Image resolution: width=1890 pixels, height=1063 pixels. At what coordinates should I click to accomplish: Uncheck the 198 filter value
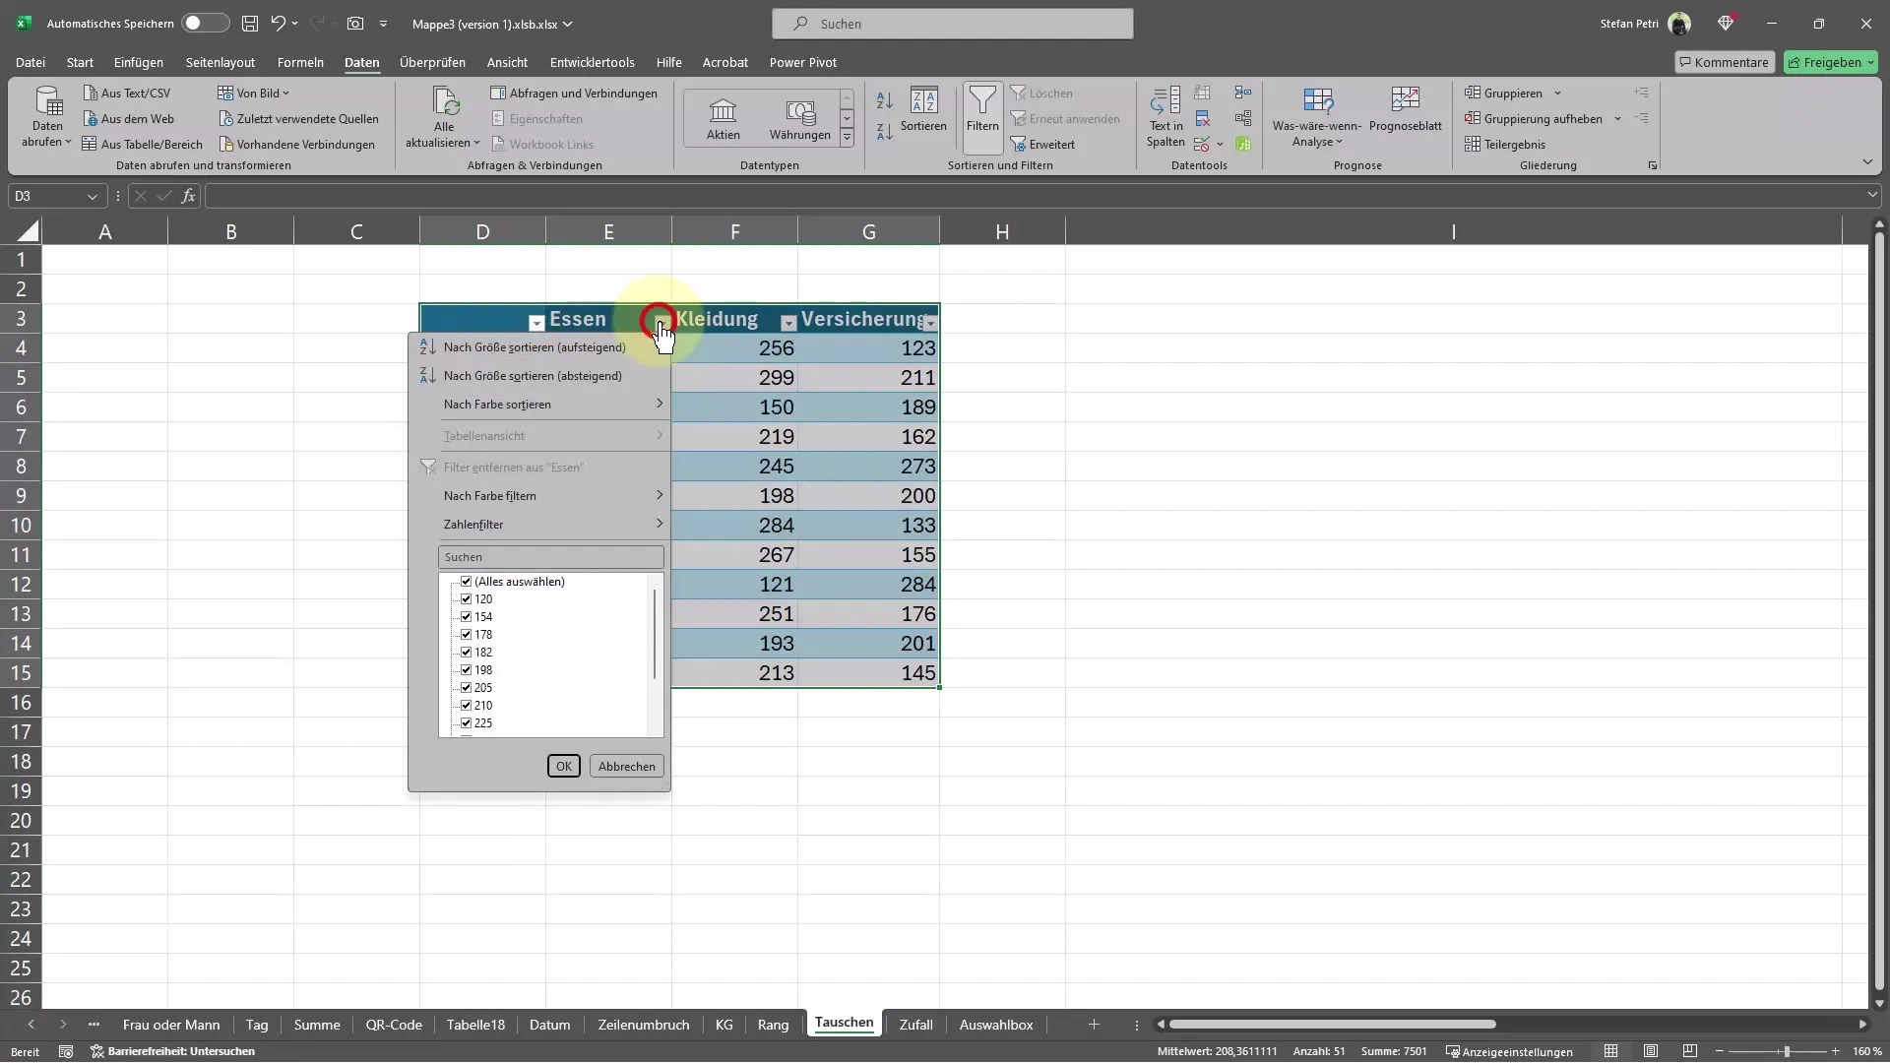[467, 670]
